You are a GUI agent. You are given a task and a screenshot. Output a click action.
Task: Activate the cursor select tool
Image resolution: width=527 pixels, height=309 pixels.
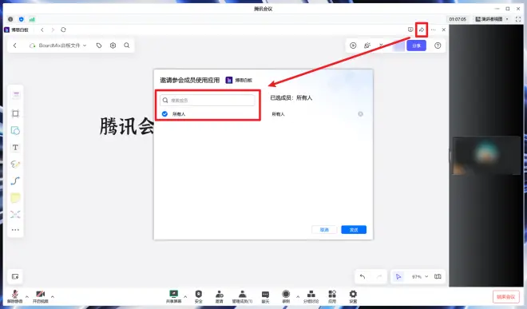398,276
